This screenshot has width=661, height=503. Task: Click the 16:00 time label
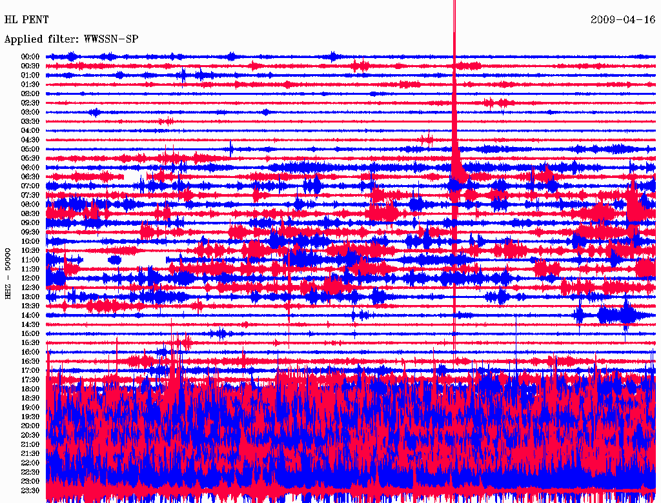pos(30,352)
